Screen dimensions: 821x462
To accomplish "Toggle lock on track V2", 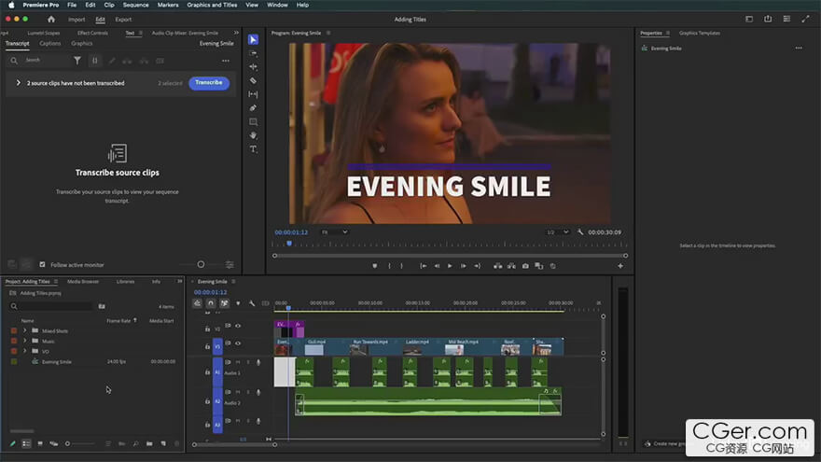I will click(207, 329).
